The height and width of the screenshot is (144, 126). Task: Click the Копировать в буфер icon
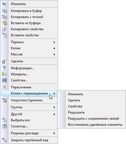[5, 11]
